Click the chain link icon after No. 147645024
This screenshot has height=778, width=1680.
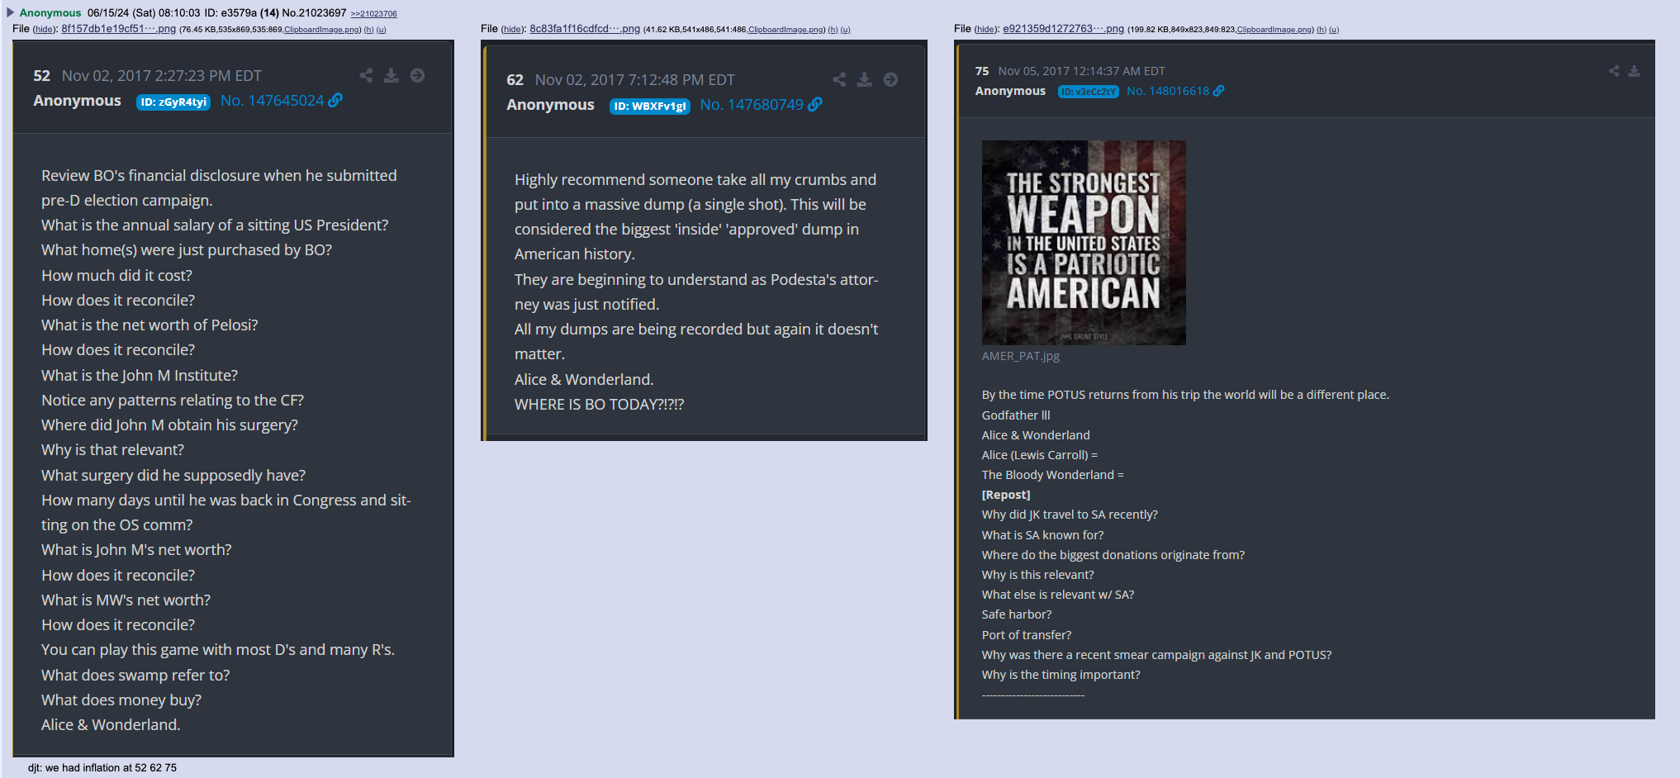click(x=335, y=100)
